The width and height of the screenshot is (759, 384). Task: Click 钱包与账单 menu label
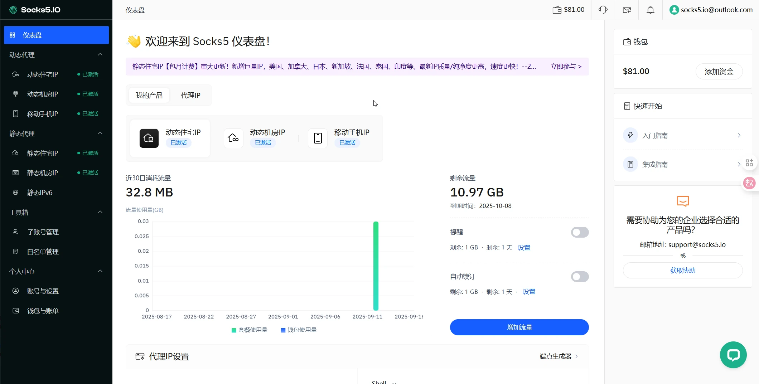point(43,311)
